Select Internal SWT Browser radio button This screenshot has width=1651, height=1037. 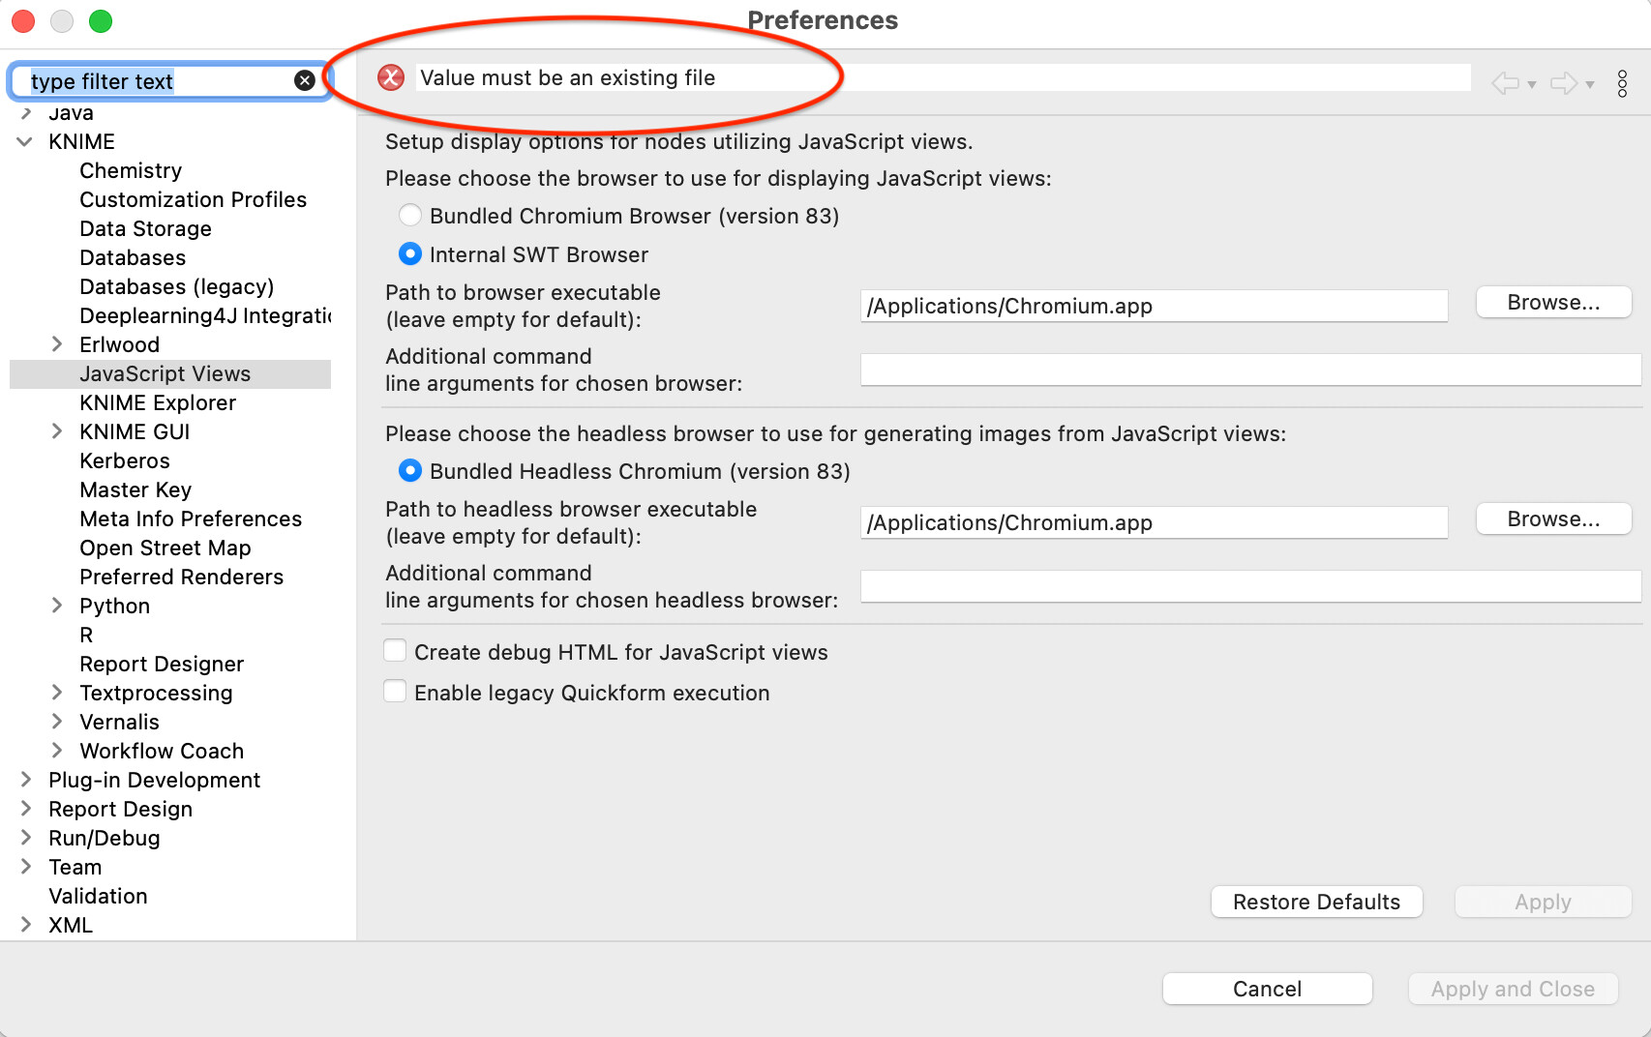click(x=410, y=253)
